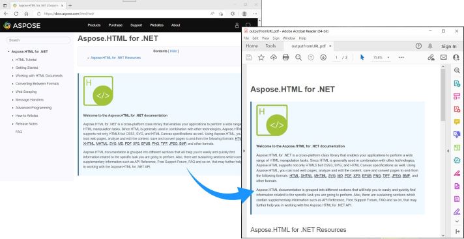Screen dimensions: 464x239
Task: Click the Aspose user account icon
Action: [x=237, y=25]
